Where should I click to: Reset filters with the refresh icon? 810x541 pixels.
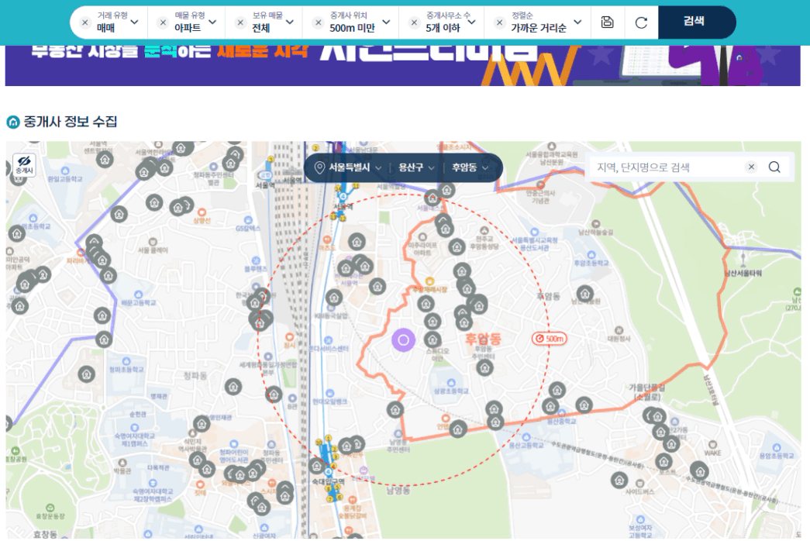641,22
